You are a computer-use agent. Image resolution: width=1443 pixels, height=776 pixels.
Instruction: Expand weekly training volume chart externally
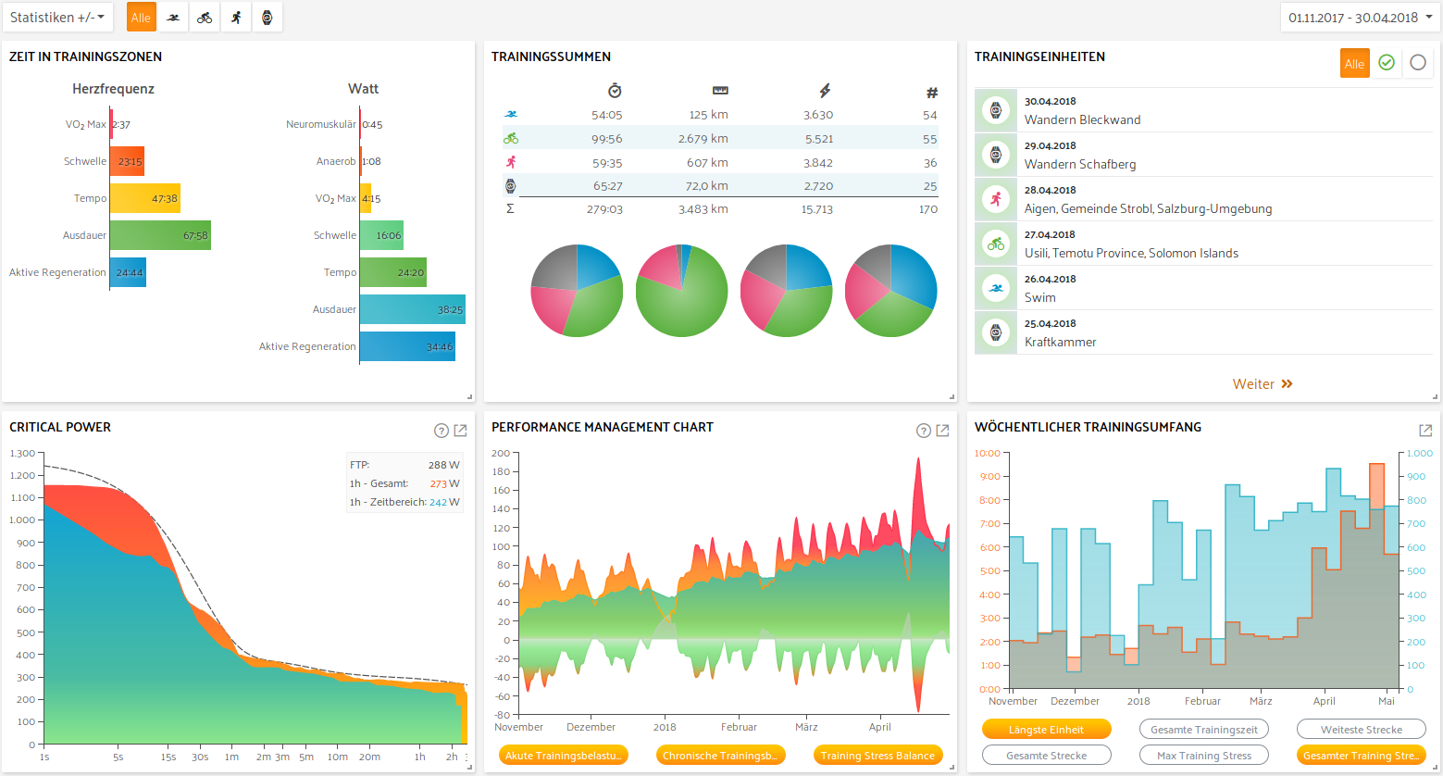coord(1425,431)
